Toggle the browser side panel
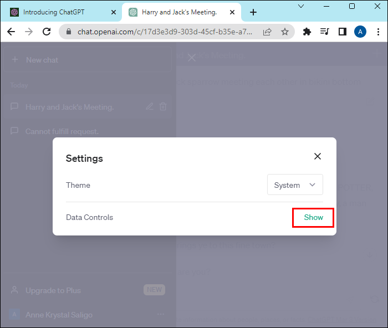This screenshot has width=388, height=328. (x=342, y=32)
